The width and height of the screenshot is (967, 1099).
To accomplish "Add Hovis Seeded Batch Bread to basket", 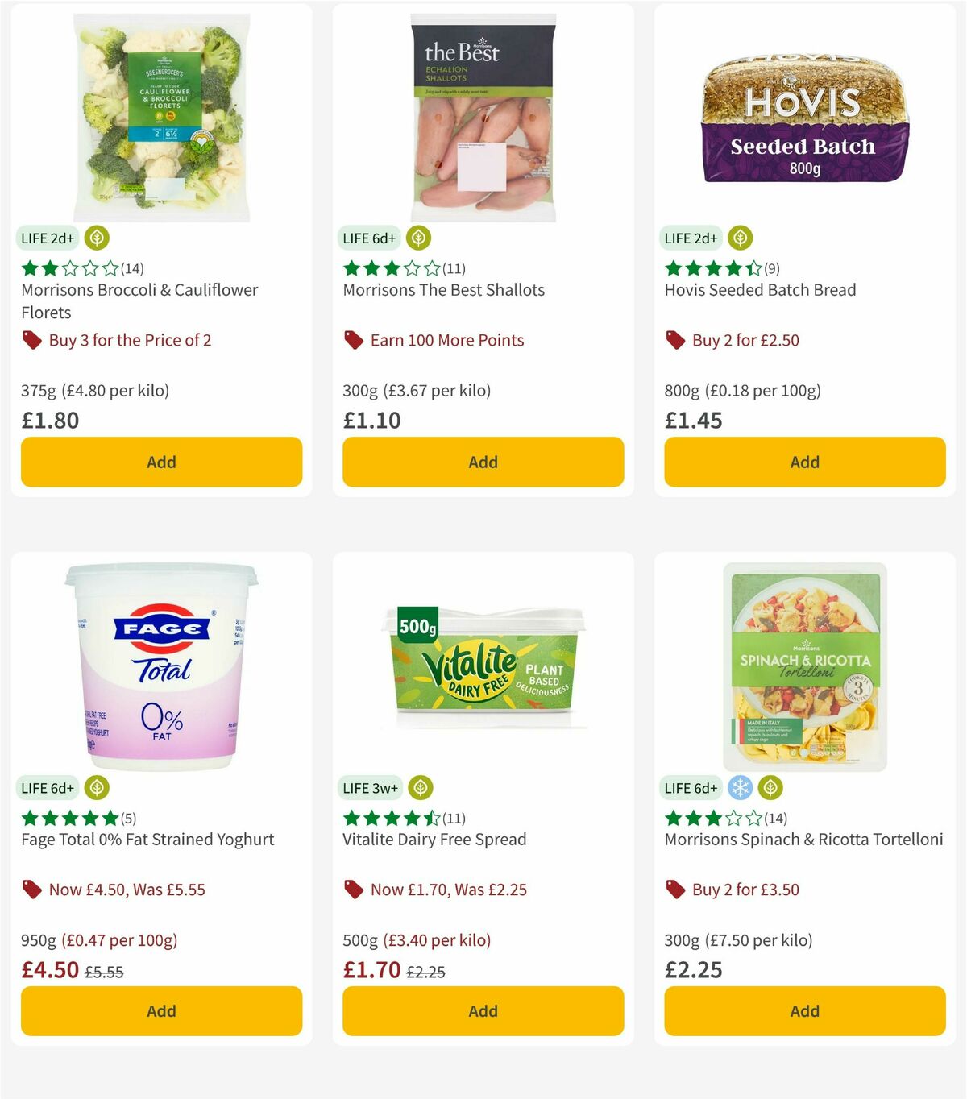I will pyautogui.click(x=804, y=462).
